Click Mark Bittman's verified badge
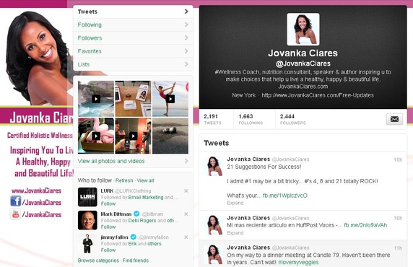The image size is (413, 267). click(136, 214)
